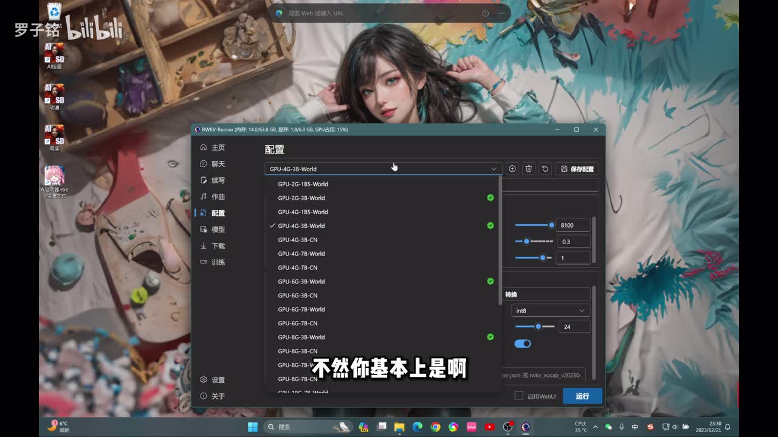Open the 设置 settings page

218,380
